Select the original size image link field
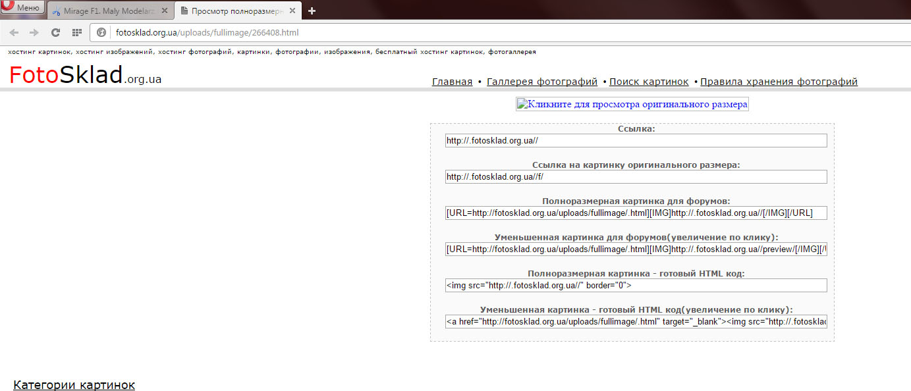 tap(636, 176)
